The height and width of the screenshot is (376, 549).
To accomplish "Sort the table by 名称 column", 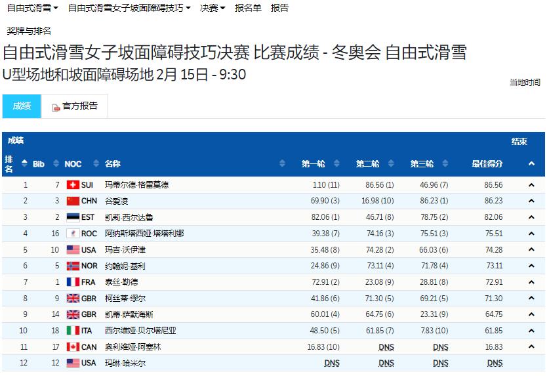I will [282, 163].
